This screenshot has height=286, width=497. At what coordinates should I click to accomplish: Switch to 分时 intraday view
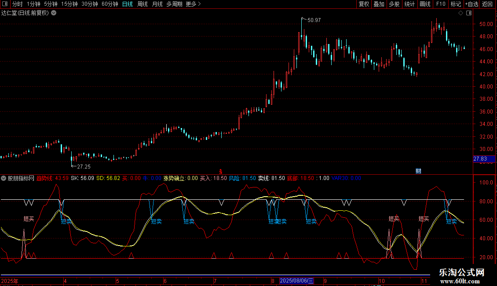(x=17, y=4)
